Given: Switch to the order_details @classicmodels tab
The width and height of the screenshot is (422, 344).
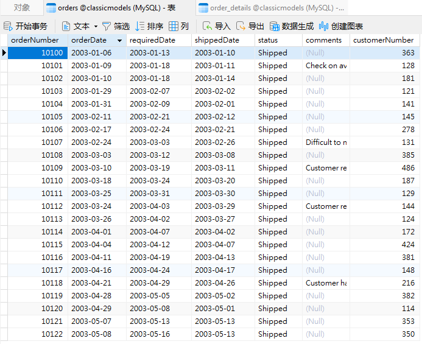Looking at the screenshot, I should [272, 8].
